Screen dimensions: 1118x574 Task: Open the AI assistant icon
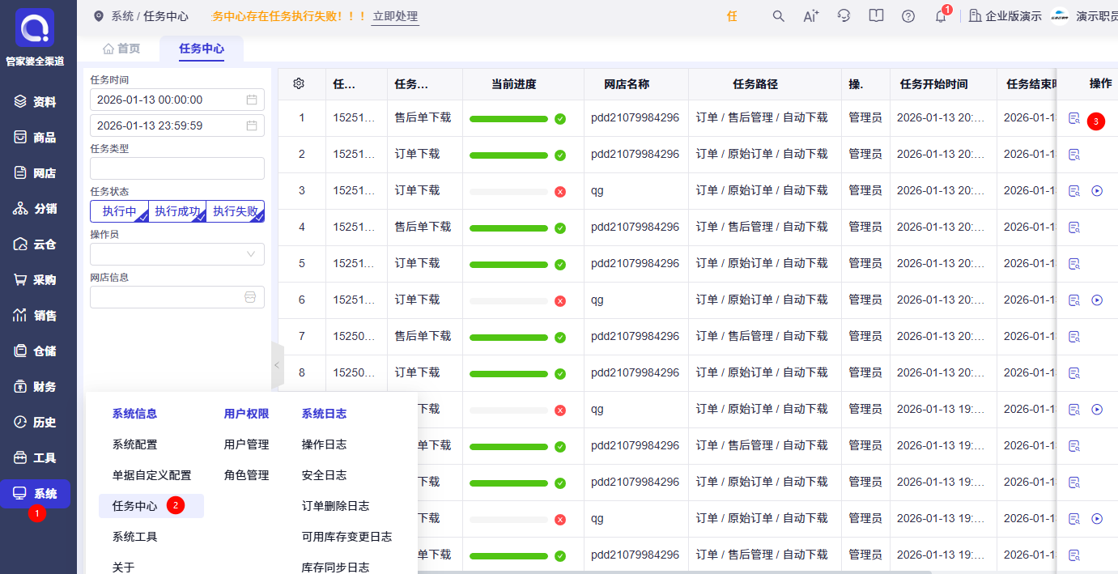coord(811,16)
